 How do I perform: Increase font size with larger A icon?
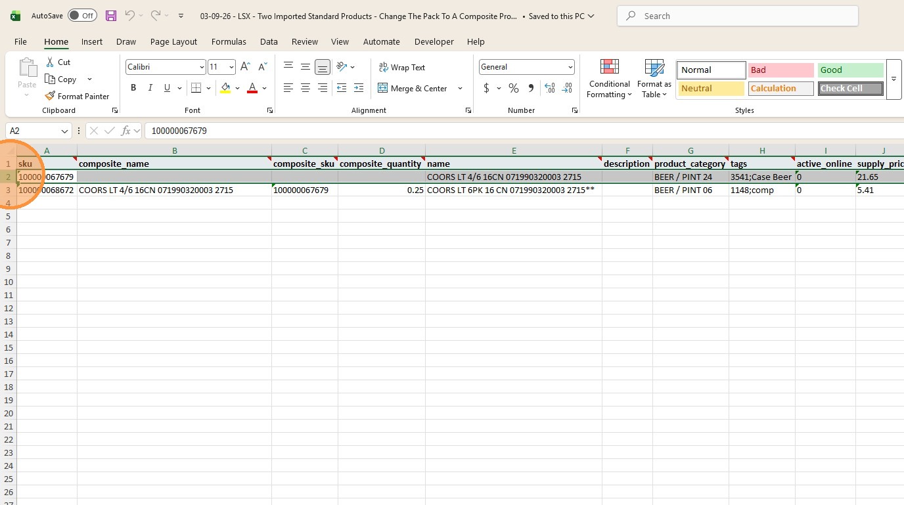[245, 67]
